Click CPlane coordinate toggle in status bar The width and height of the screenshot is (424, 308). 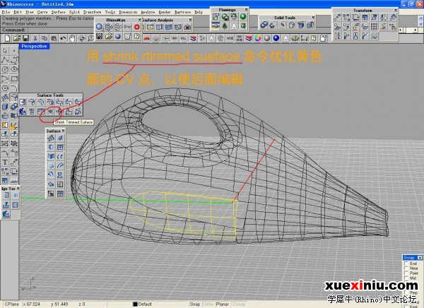[11, 304]
